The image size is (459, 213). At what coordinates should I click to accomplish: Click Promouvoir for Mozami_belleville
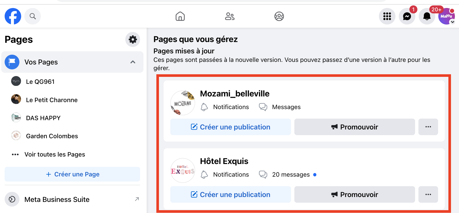(354, 127)
